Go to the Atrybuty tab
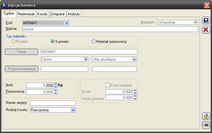212x133 pixels. 74,14
